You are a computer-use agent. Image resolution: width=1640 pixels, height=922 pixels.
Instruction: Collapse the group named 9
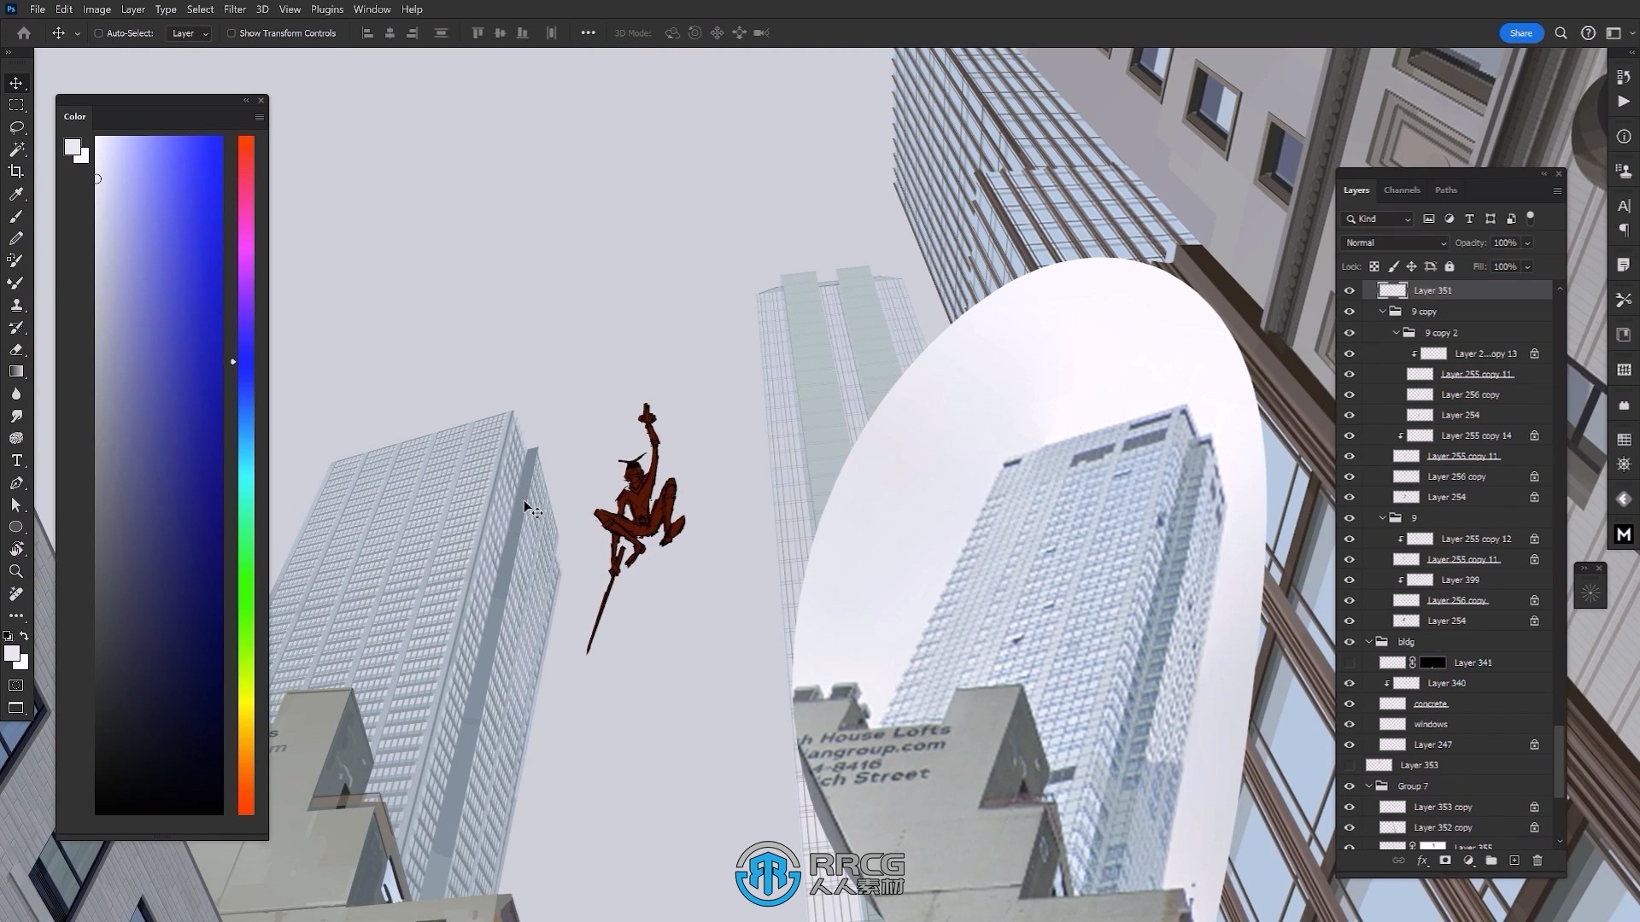click(1383, 518)
